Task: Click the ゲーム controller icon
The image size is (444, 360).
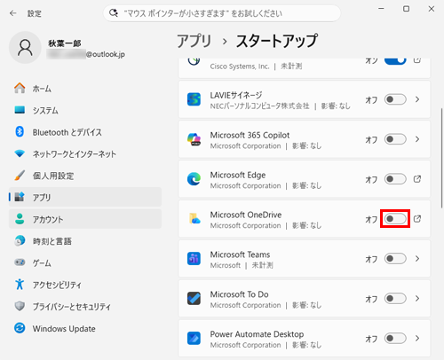Action: 20,262
